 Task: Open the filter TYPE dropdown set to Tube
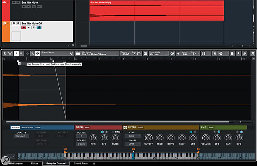click(x=133, y=136)
